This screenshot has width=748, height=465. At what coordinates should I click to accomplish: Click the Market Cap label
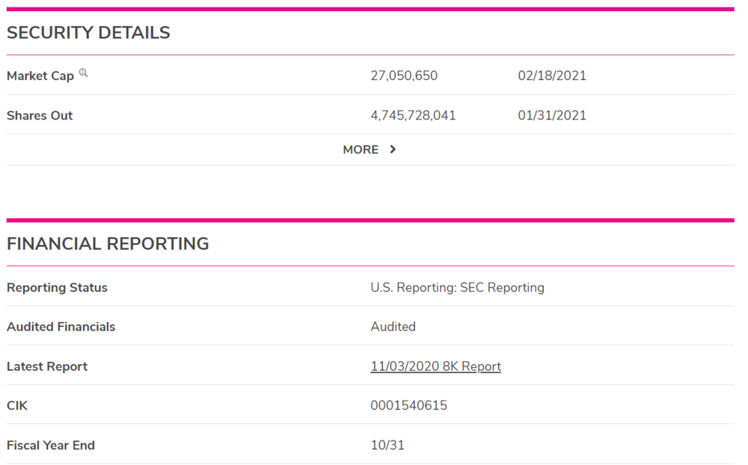[40, 76]
